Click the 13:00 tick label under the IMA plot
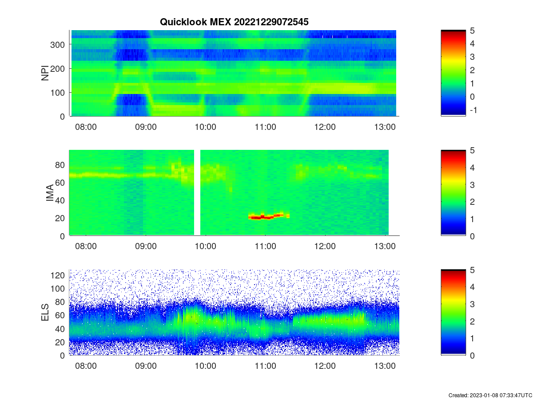This screenshot has width=533, height=399. click(x=385, y=246)
